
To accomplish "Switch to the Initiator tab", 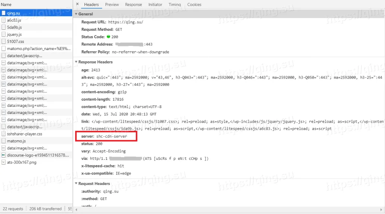I will click(155, 5).
